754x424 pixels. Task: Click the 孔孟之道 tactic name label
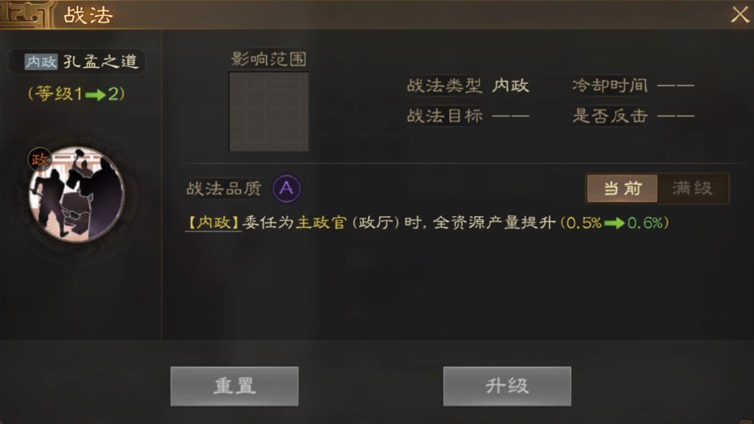click(101, 61)
